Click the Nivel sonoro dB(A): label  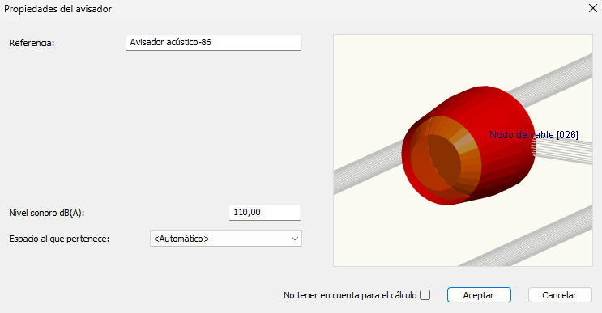click(x=47, y=213)
